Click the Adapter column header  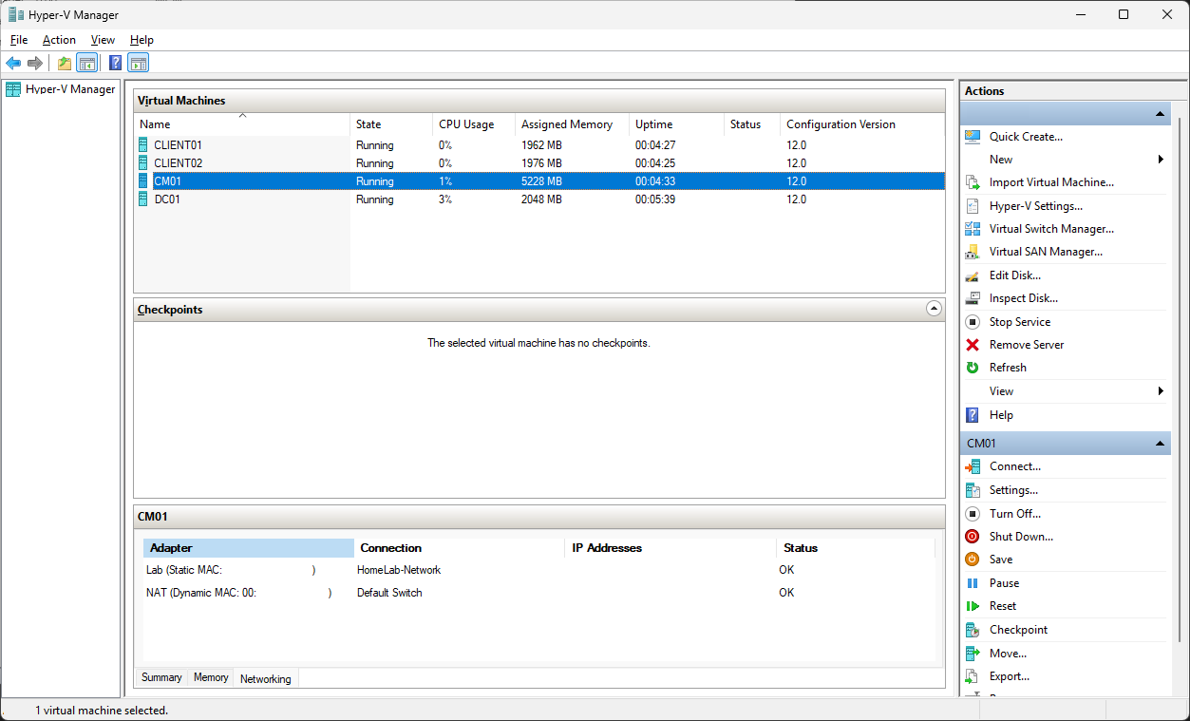point(249,548)
